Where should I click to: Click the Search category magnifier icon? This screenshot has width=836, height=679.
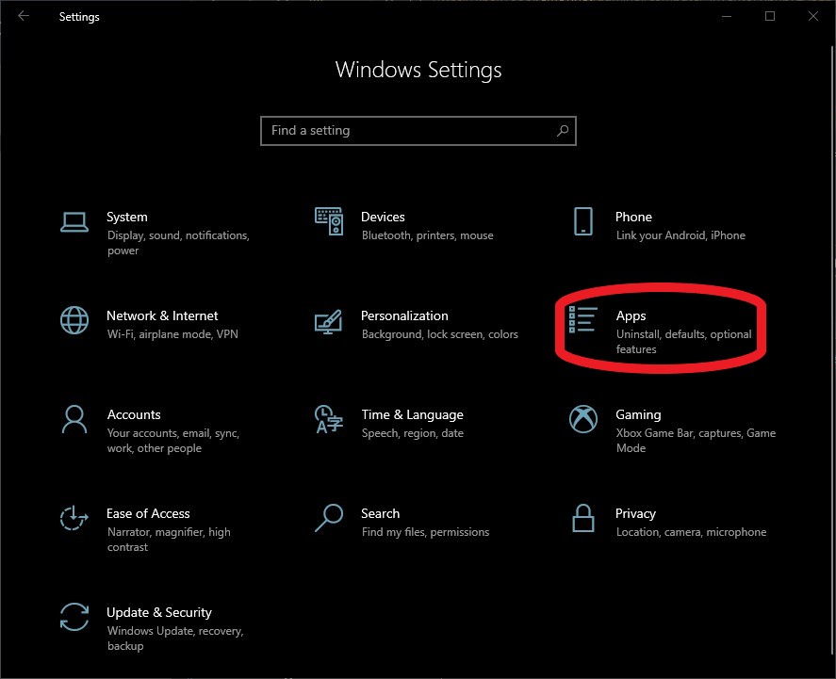point(328,518)
